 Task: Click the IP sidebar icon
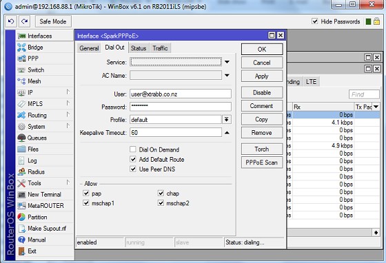click(21, 93)
